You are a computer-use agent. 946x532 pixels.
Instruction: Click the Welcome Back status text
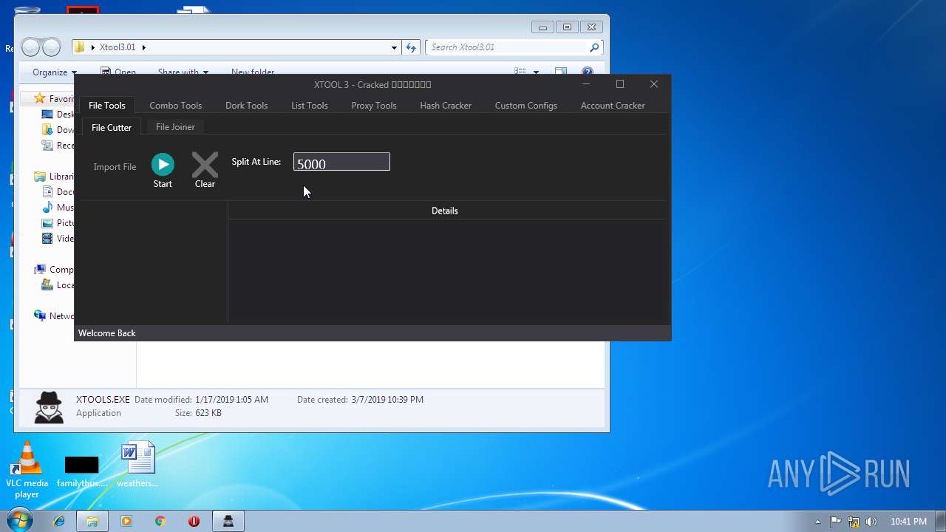[107, 333]
